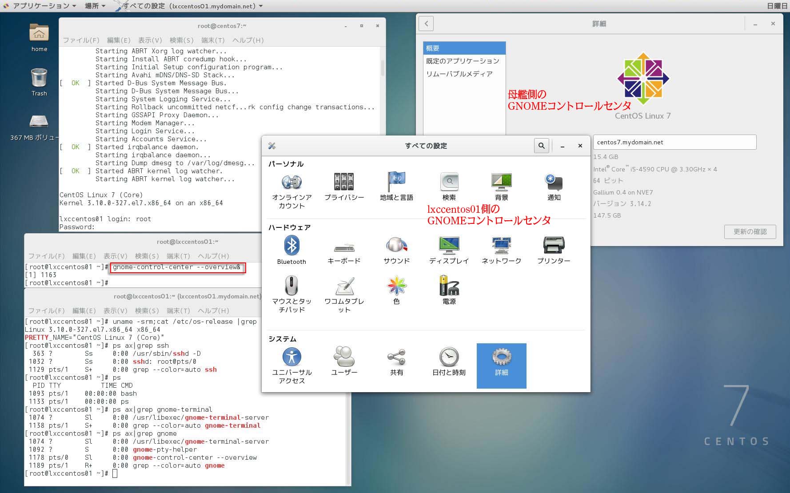Viewport: 790px width, 493px height.
Task: Open Date and Time (日付と時刻) settings
Action: coord(449,362)
